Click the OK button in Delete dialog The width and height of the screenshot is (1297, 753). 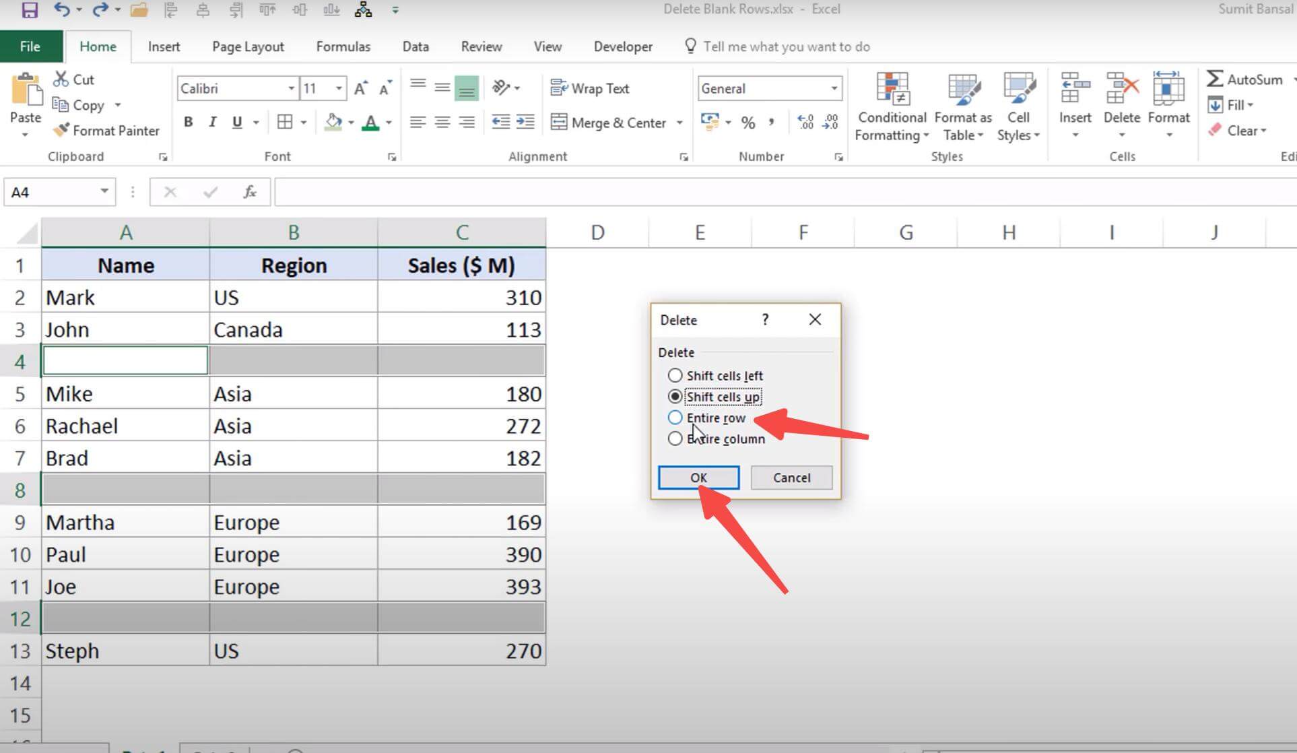698,478
